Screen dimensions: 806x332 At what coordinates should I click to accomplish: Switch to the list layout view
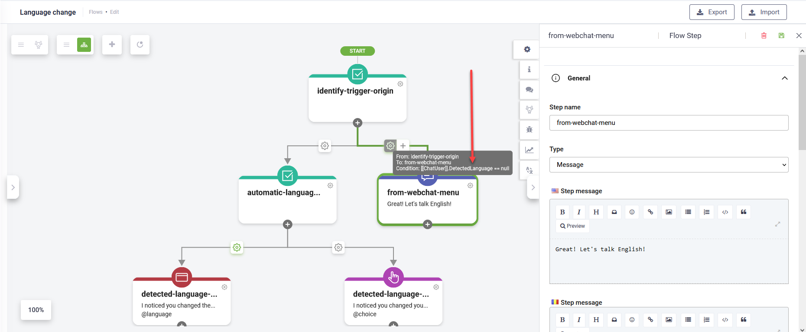tap(66, 45)
